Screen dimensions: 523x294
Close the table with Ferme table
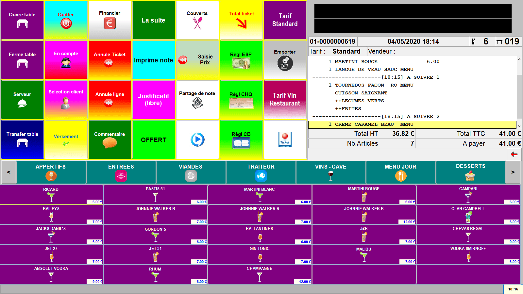[x=22, y=60]
